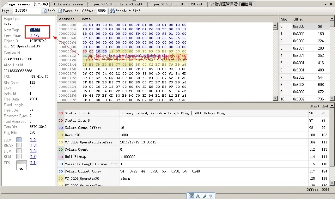
Task: Follow Next Page link (1:537)
Action: click(35, 30)
